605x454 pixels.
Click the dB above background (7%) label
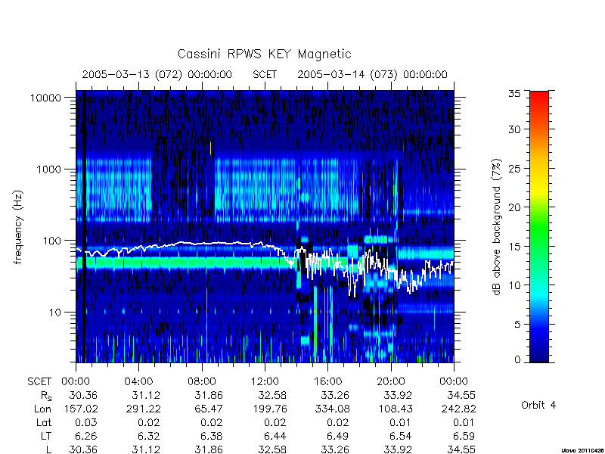[497, 227]
